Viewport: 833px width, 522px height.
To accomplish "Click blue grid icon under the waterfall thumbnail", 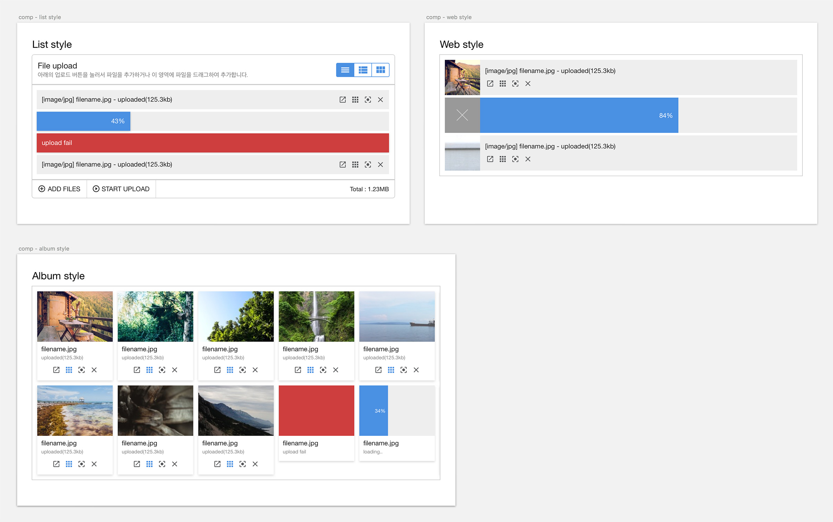I will point(310,370).
